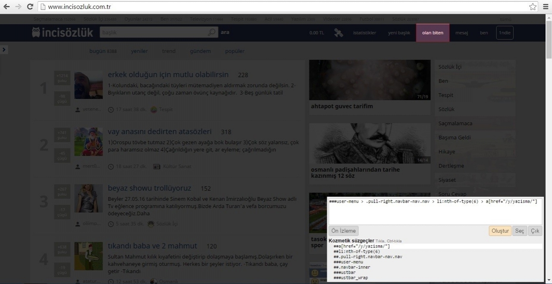Click the clock icon beside '18 saat 27 dk.'
The image size is (552, 284).
(111, 166)
